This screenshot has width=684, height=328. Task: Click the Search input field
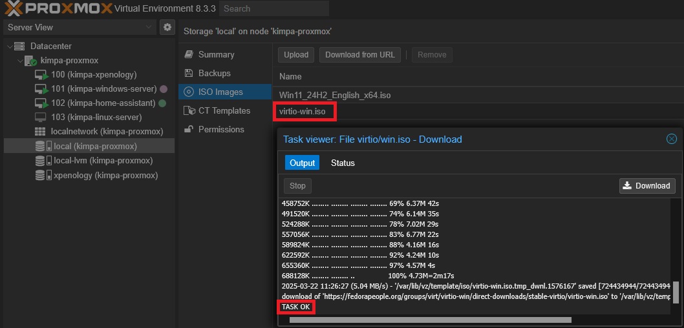click(273, 9)
